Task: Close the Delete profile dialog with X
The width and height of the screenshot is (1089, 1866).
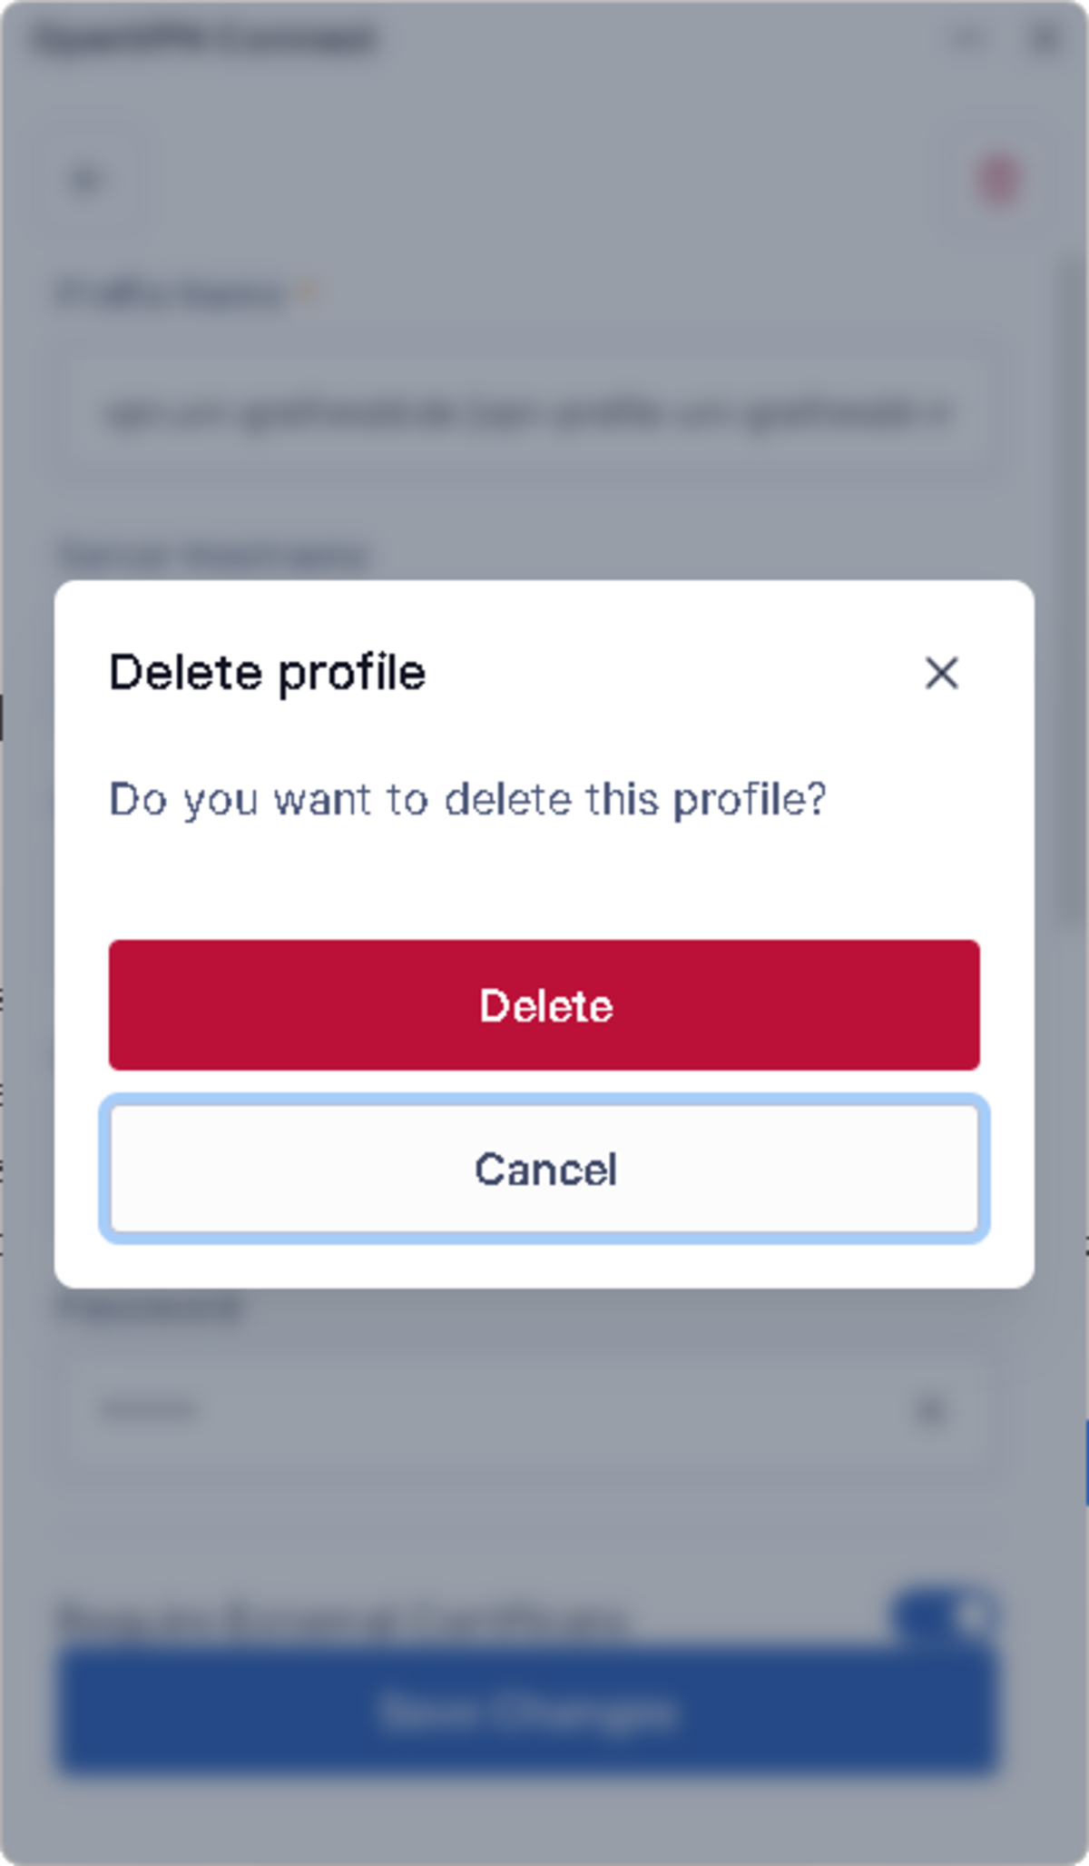Action: [x=941, y=673]
